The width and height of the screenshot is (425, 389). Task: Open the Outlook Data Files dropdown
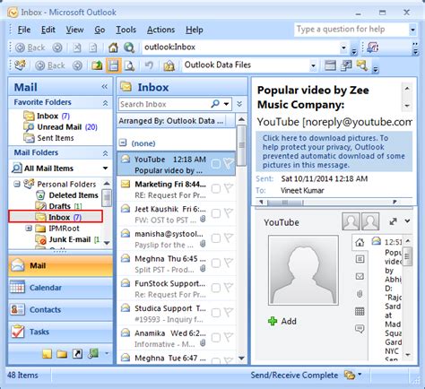tap(313, 65)
